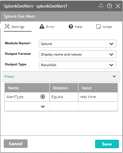The height and width of the screenshot is (153, 123).
Task: Click the Value column header
Action: pos(98,88)
